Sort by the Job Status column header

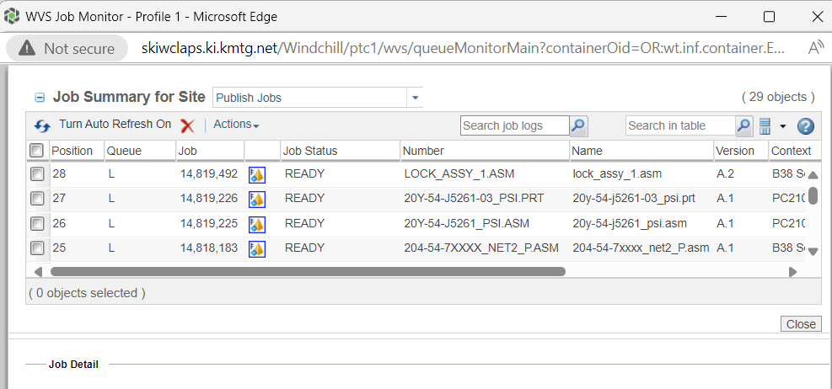pos(310,151)
